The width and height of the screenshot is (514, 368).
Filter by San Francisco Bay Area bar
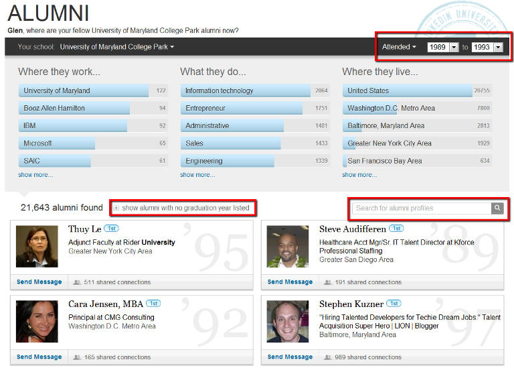pyautogui.click(x=418, y=161)
